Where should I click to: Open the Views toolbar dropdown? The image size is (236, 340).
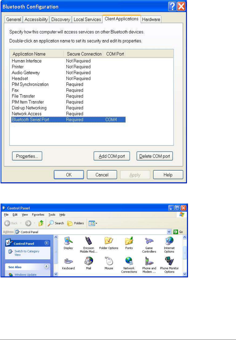[x=93, y=223]
